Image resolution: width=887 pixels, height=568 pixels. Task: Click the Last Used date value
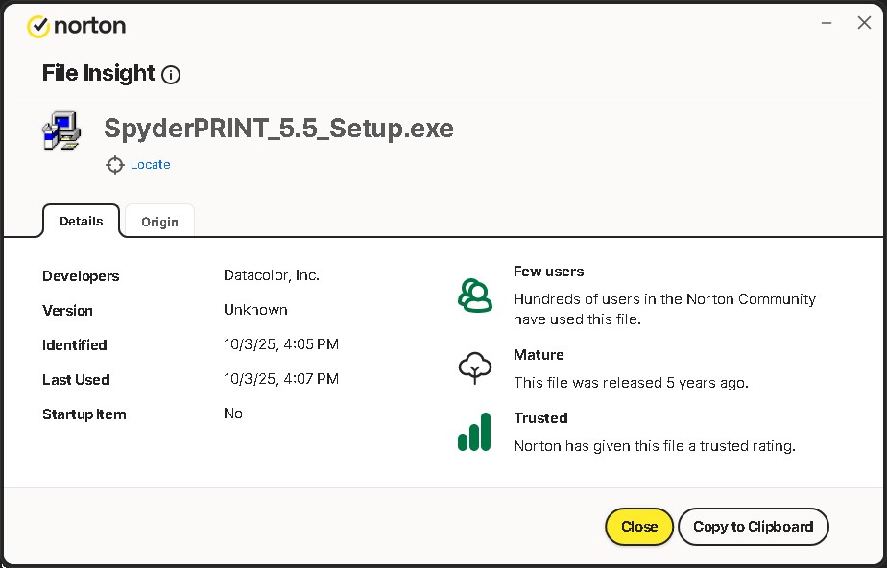pyautogui.click(x=281, y=379)
